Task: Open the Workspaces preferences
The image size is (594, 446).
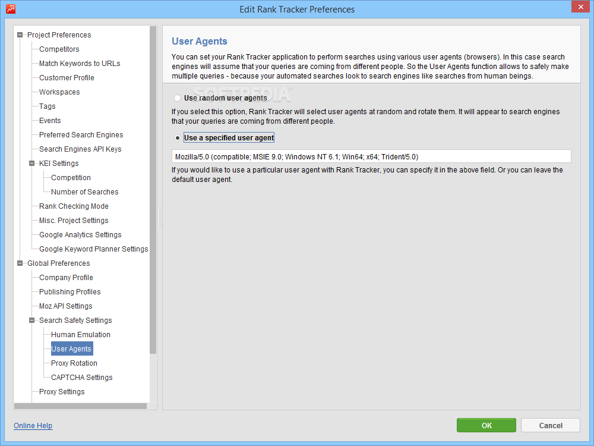Action: 59,92
